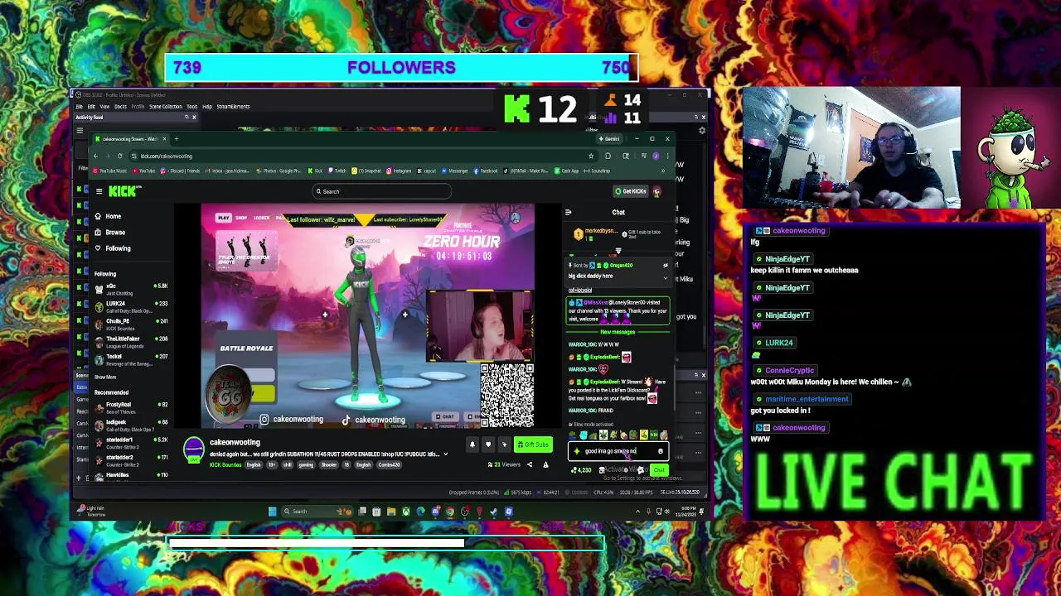Image resolution: width=1061 pixels, height=596 pixels.
Task: Click the Gift Subs button
Action: click(x=532, y=445)
